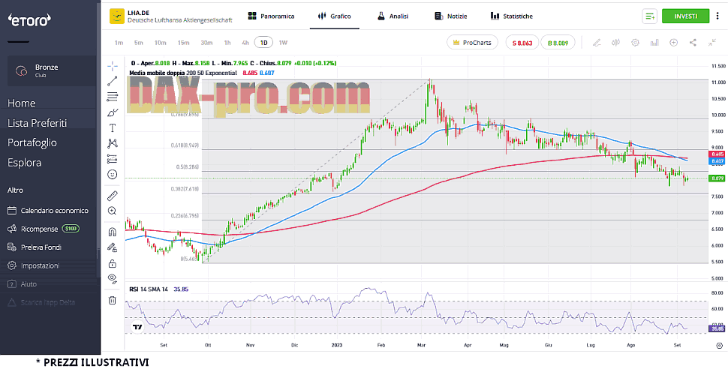
Task: Go to Home in sidebar
Action: 21,103
